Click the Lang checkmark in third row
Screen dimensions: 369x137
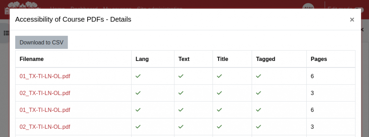(138, 110)
